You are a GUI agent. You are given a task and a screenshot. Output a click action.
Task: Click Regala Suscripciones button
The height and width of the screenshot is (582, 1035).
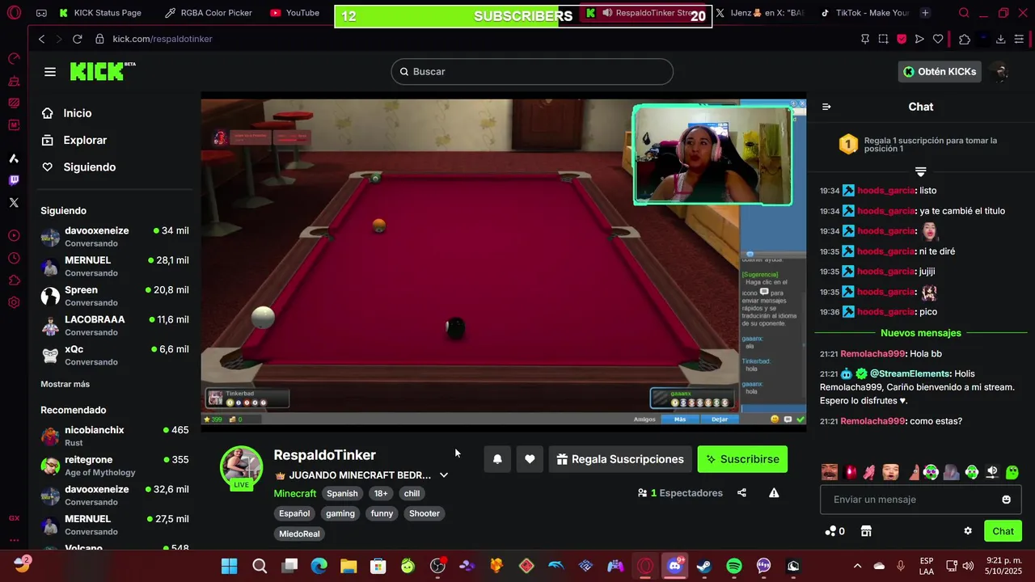tap(620, 459)
